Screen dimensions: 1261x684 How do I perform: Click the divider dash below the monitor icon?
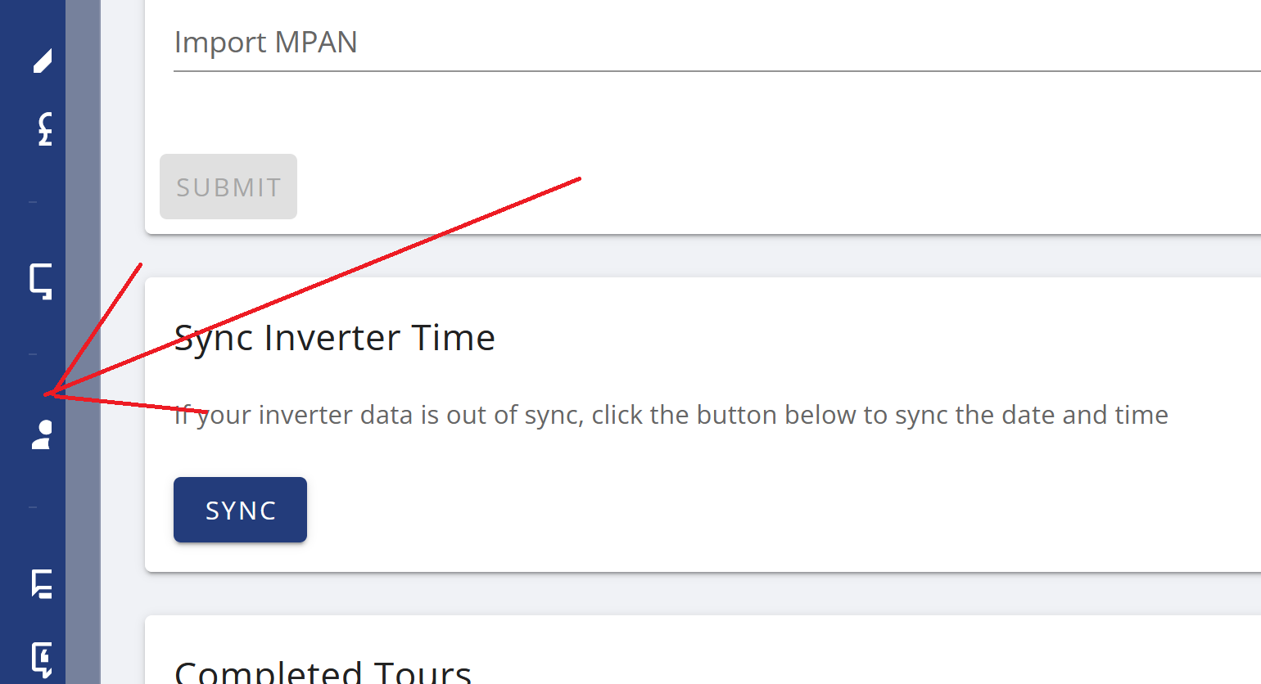pos(33,354)
